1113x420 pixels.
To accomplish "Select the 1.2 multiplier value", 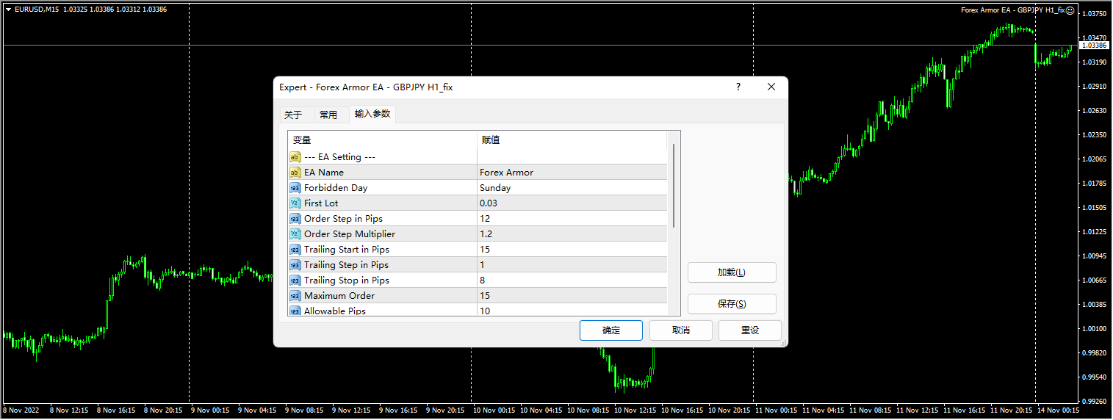I will [572, 234].
